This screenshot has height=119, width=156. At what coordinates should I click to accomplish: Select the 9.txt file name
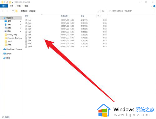click(x=29, y=44)
